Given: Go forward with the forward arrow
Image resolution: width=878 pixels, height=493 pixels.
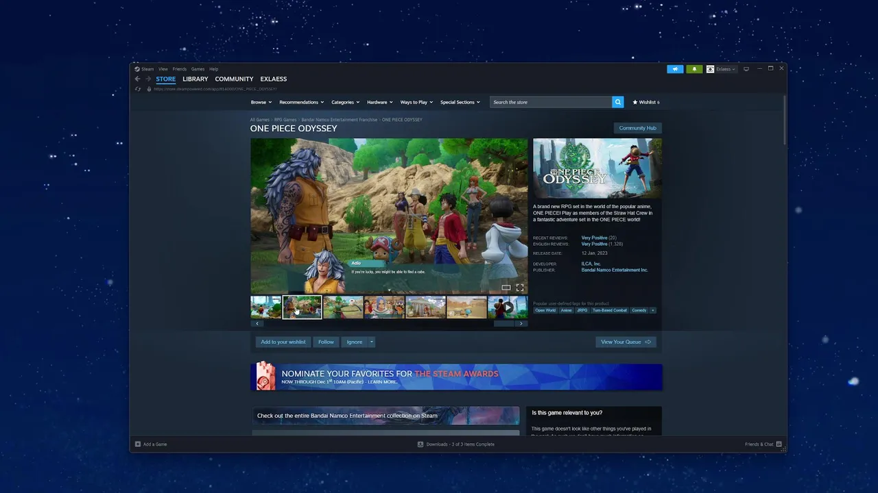Looking at the screenshot, I should [147, 79].
